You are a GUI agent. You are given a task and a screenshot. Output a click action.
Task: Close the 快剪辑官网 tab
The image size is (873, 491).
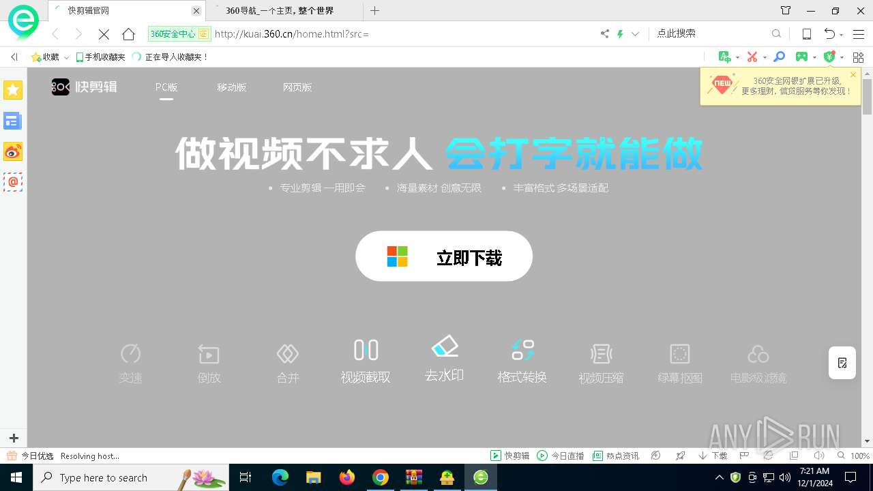point(196,11)
